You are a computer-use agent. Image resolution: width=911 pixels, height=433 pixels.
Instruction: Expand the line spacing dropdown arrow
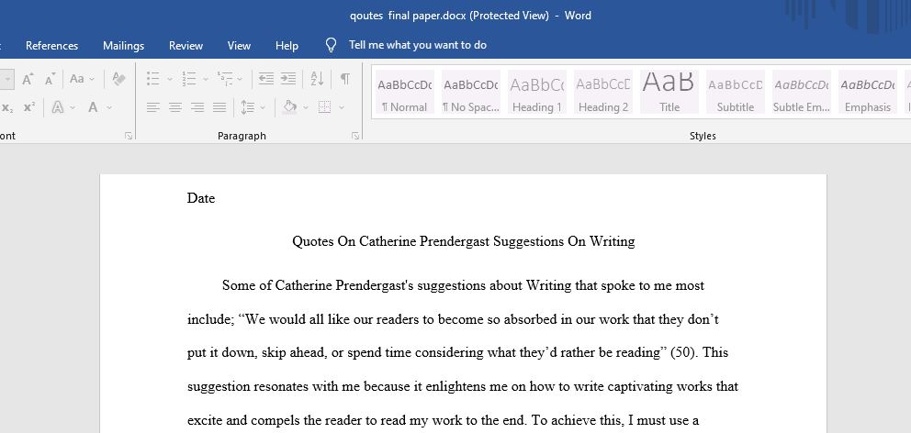tap(263, 107)
